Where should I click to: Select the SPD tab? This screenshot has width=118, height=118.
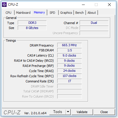coord(52,13)
